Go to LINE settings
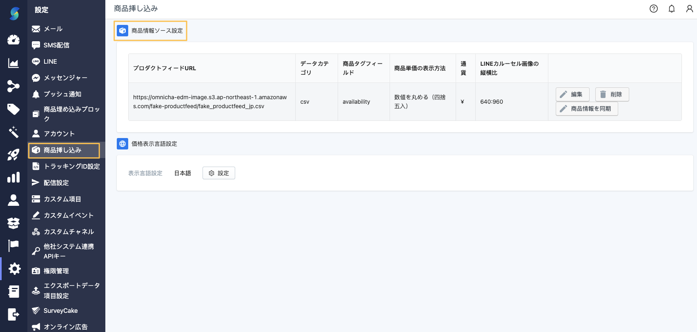The width and height of the screenshot is (697, 332). tap(50, 62)
